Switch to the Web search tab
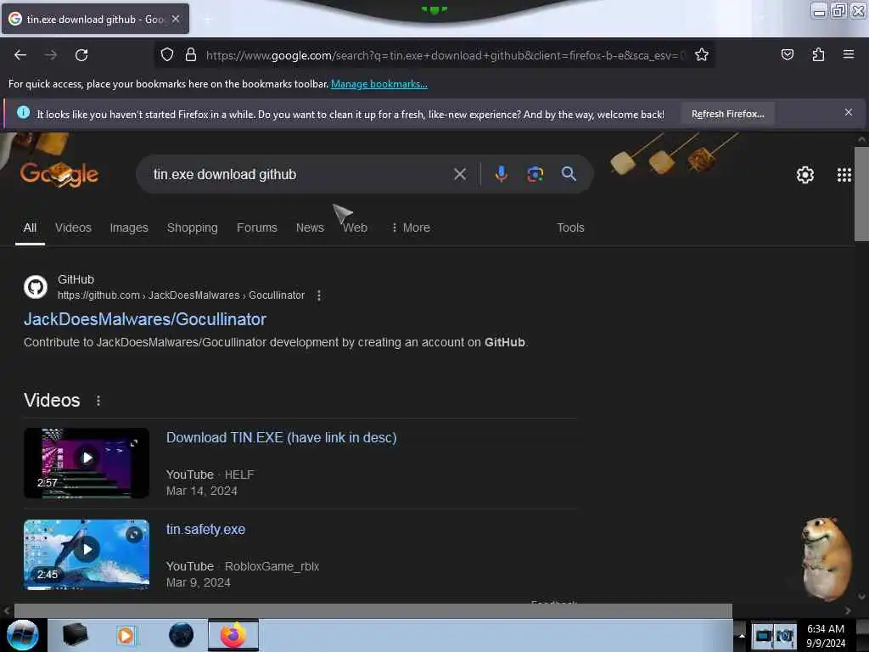Image resolution: width=869 pixels, height=652 pixels. [x=356, y=228]
